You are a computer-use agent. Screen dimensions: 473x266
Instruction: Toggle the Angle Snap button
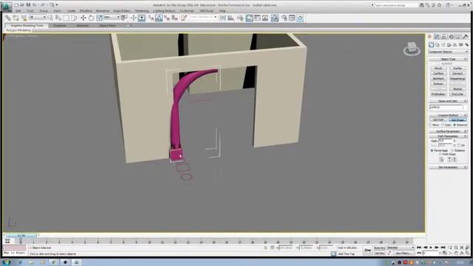pyautogui.click(x=159, y=18)
